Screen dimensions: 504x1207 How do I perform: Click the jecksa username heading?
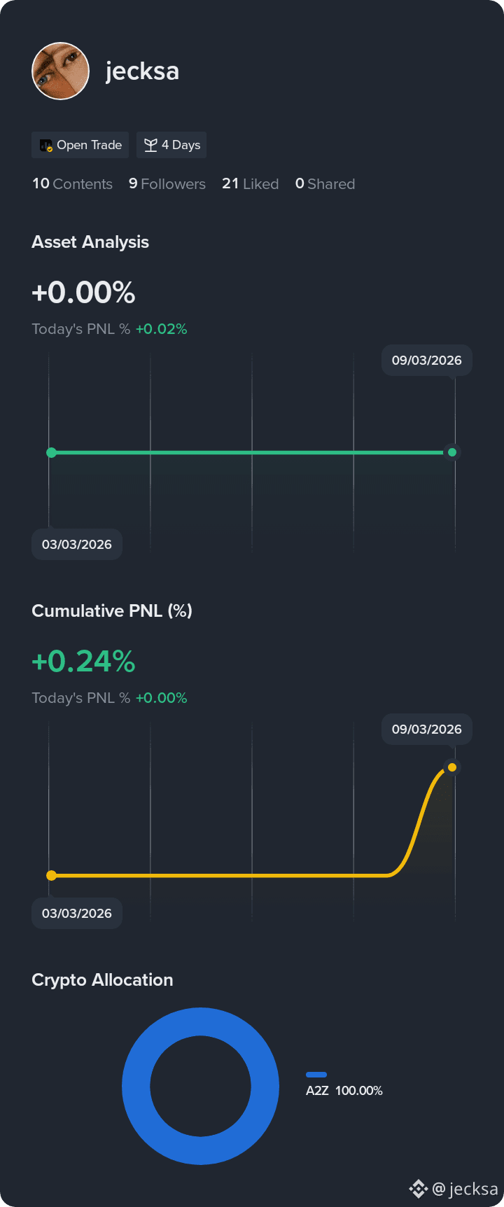coord(142,71)
